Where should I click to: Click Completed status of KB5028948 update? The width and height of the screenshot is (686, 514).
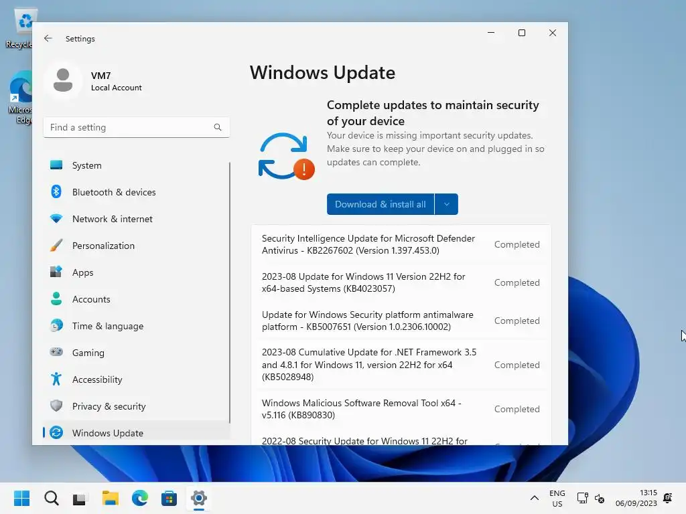[x=517, y=365]
